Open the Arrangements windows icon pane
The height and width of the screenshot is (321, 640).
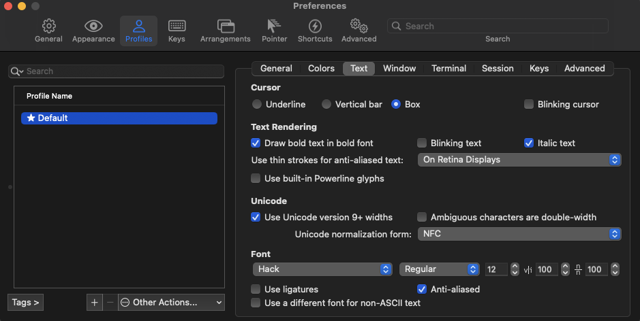(x=226, y=31)
